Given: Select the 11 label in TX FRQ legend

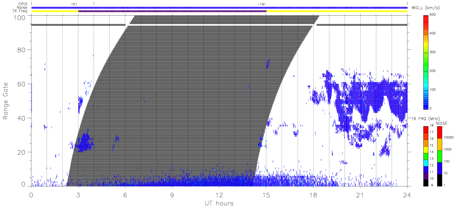Looking at the screenshot, I should (x=432, y=172).
